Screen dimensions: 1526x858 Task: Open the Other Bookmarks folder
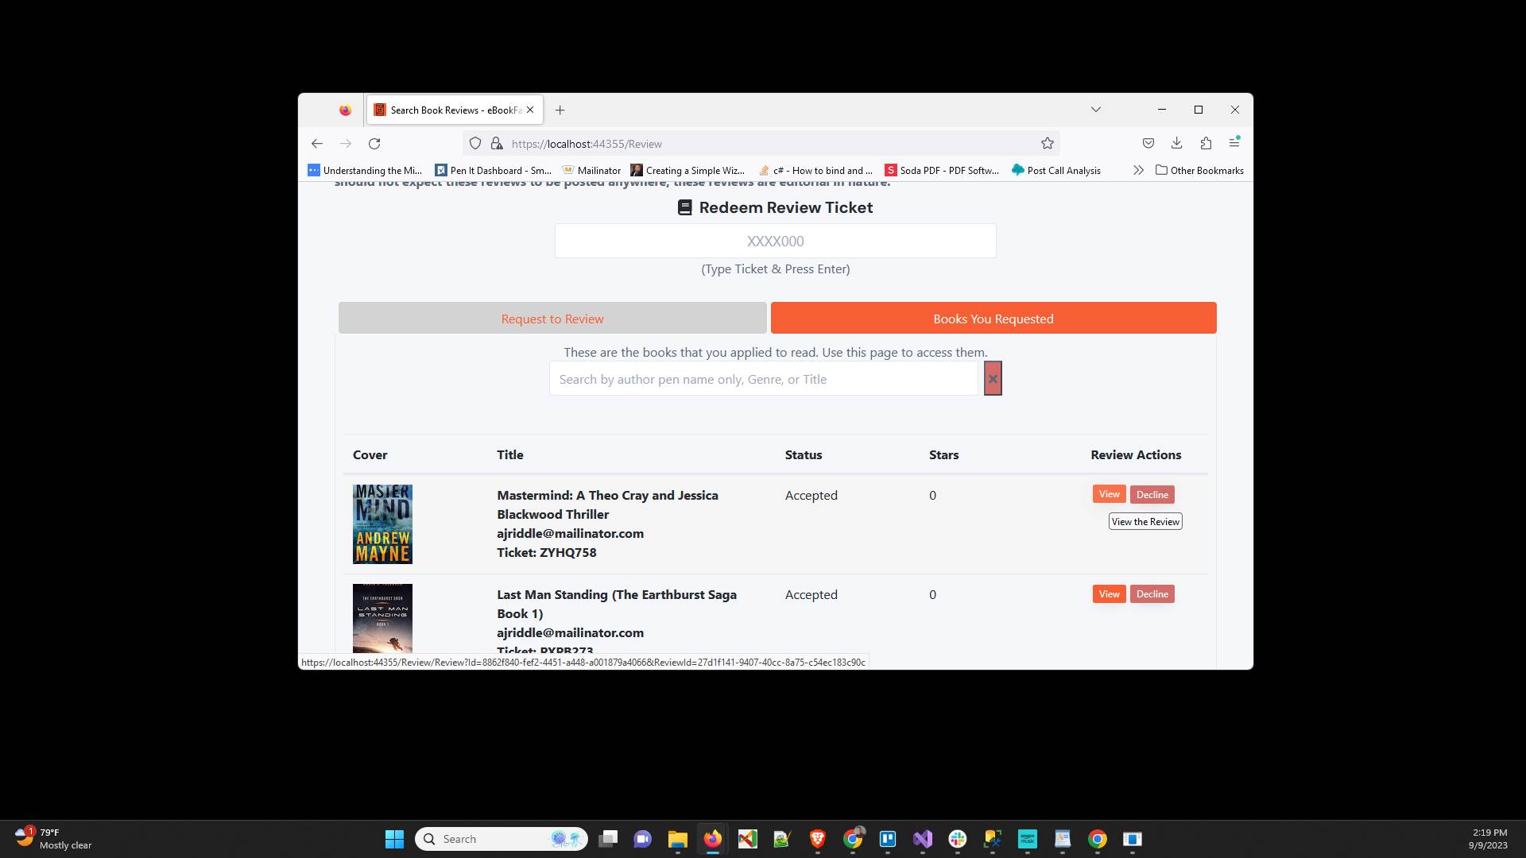(1199, 170)
